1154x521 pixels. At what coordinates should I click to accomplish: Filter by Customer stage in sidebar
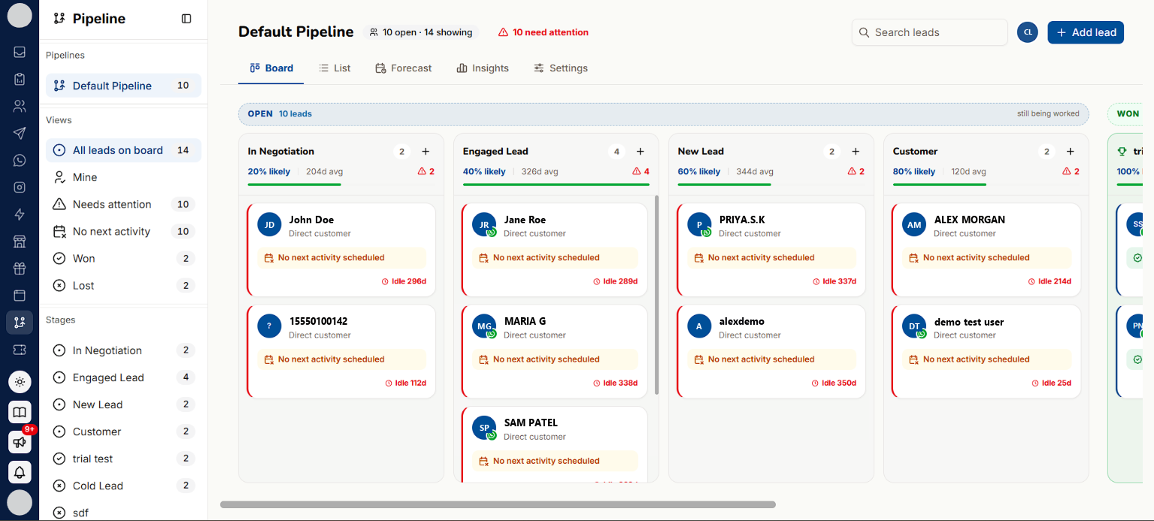coord(123,432)
